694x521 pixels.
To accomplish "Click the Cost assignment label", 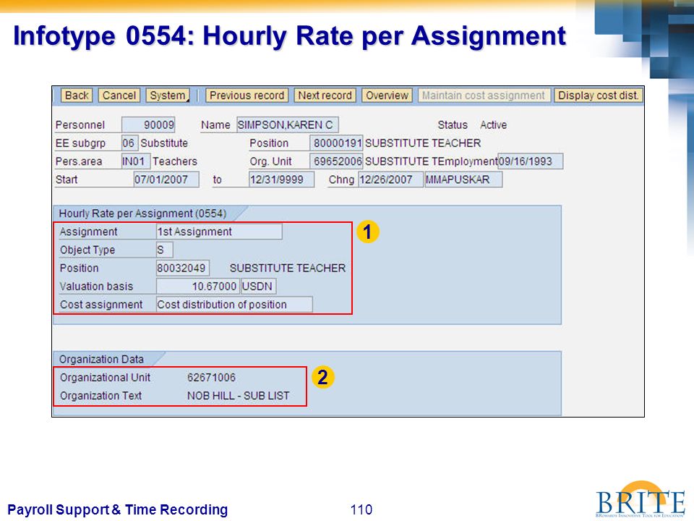I will click(101, 305).
